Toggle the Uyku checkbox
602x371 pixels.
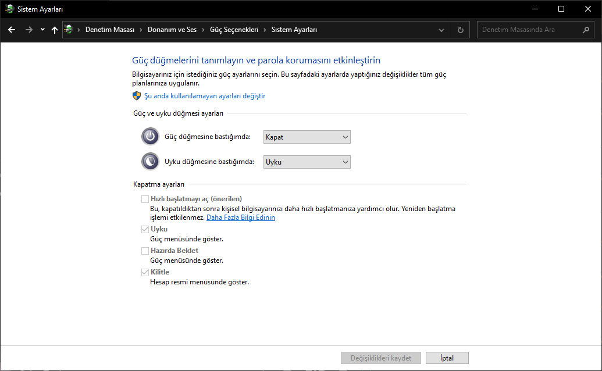coord(145,229)
